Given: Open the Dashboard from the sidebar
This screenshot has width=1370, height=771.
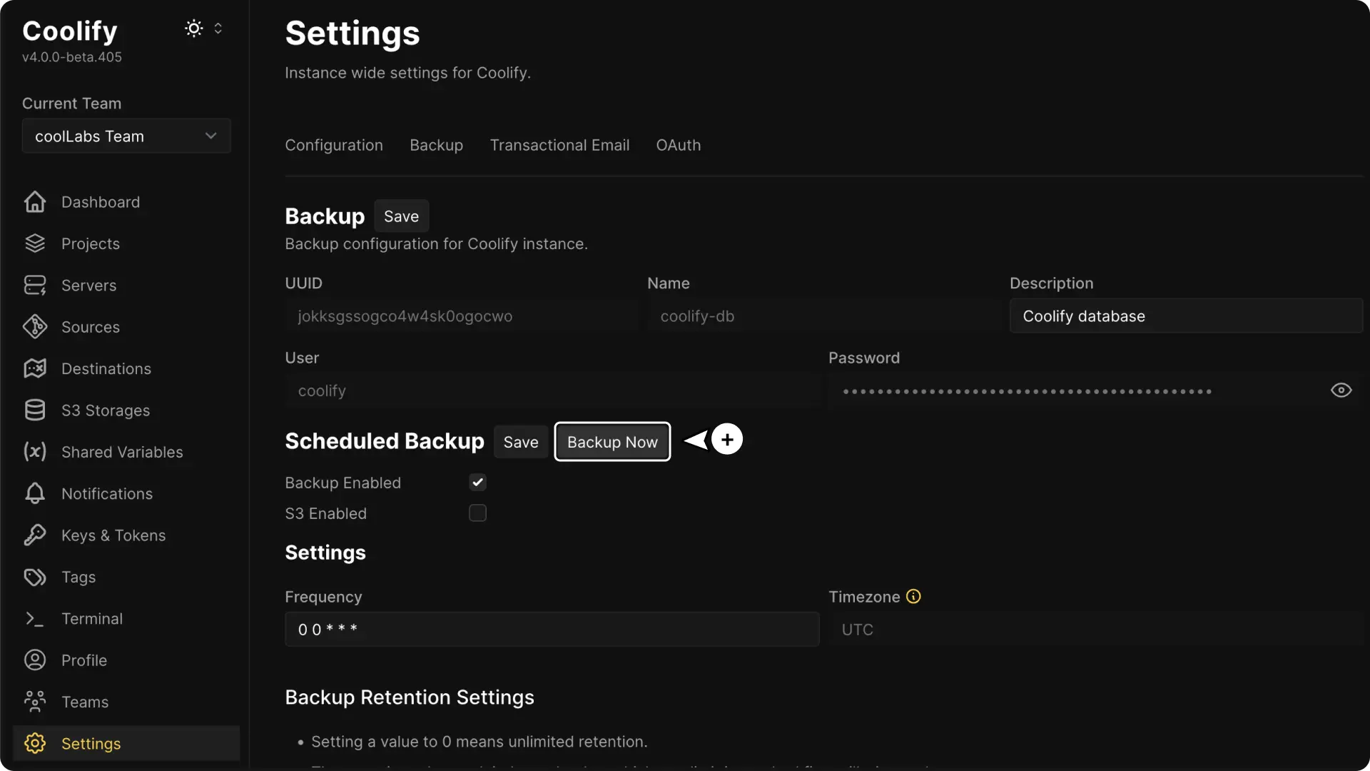Looking at the screenshot, I should 100,202.
